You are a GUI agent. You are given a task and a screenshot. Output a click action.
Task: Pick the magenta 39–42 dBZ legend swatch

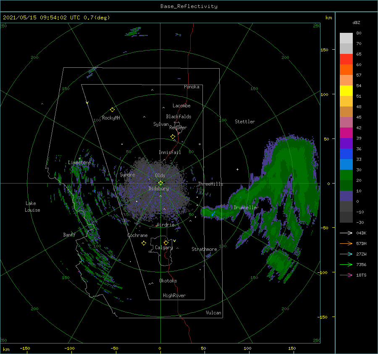pyautogui.click(x=346, y=133)
